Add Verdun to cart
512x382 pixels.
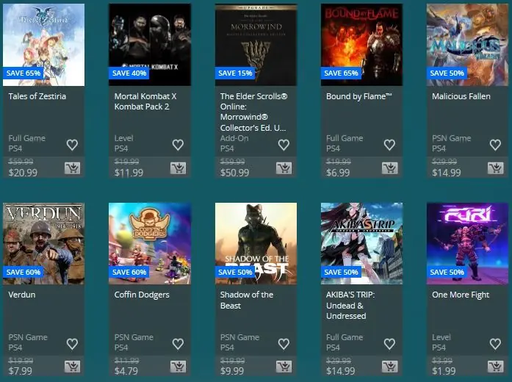tap(72, 367)
